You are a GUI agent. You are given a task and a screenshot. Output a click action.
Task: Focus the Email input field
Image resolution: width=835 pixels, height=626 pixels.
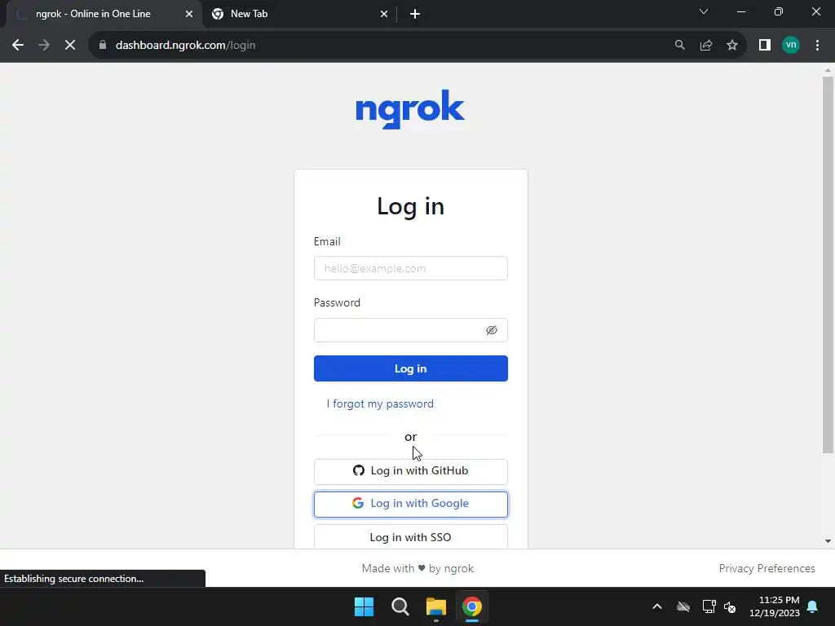click(411, 268)
